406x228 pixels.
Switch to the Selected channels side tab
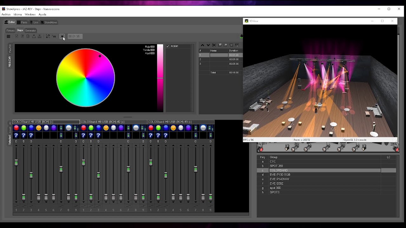[x=10, y=140]
